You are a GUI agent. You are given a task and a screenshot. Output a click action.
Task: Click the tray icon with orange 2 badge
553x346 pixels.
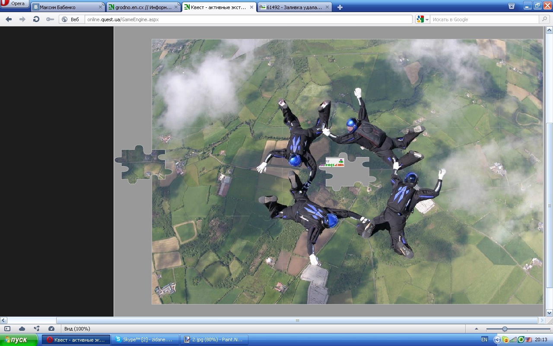click(505, 340)
